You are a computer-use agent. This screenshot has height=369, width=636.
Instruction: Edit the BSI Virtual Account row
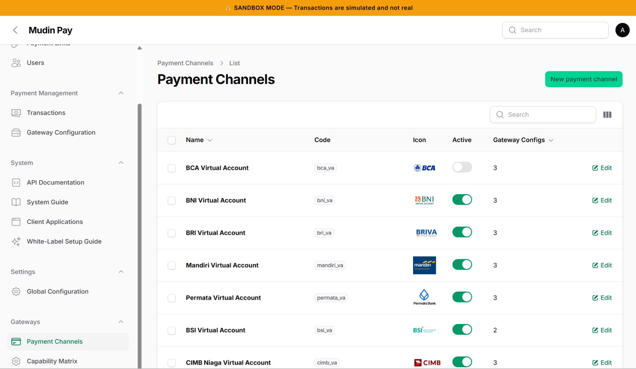click(602, 330)
